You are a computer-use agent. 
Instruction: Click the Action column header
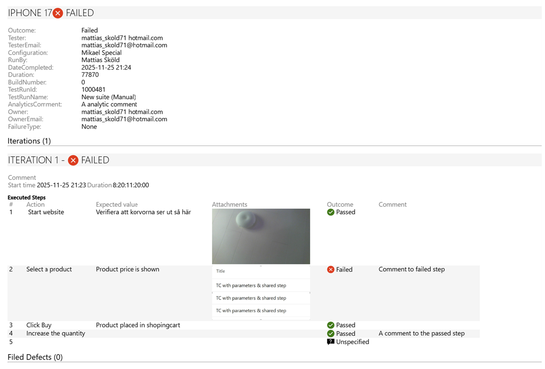tap(35, 205)
